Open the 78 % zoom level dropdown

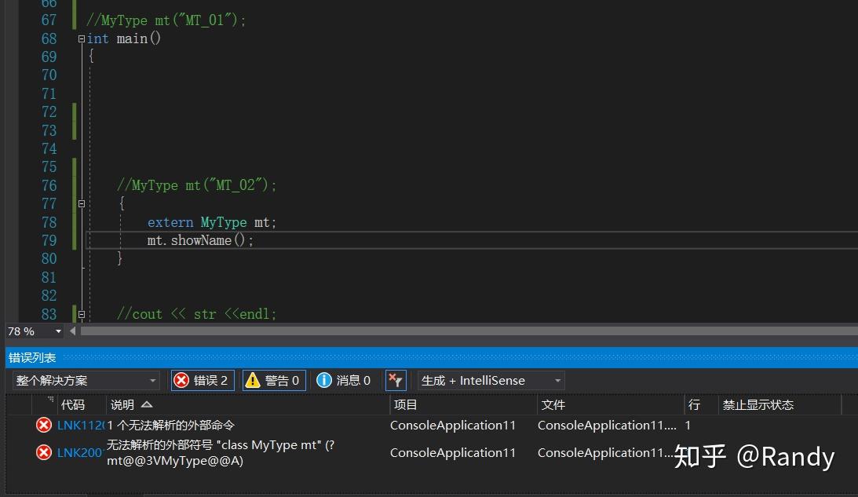tap(58, 331)
